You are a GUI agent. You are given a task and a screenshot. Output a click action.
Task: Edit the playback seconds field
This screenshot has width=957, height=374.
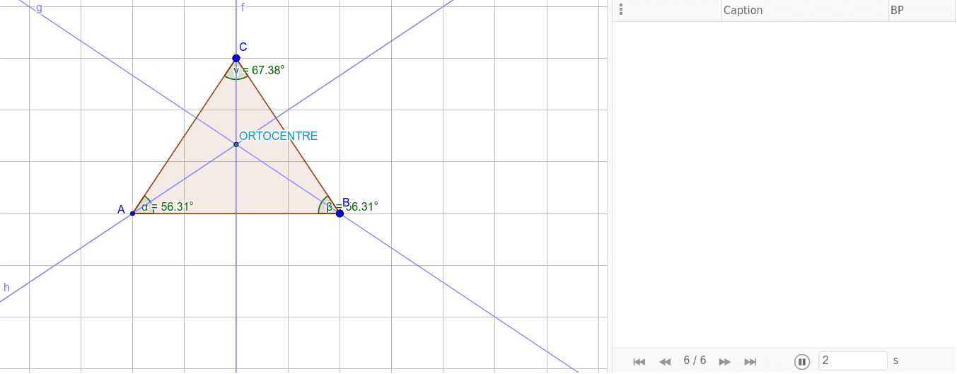[852, 361]
